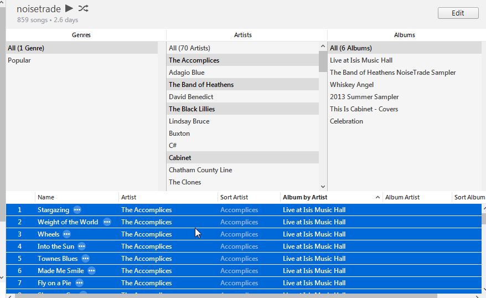
Task: Select The Band of Heathens artist
Action: point(242,85)
